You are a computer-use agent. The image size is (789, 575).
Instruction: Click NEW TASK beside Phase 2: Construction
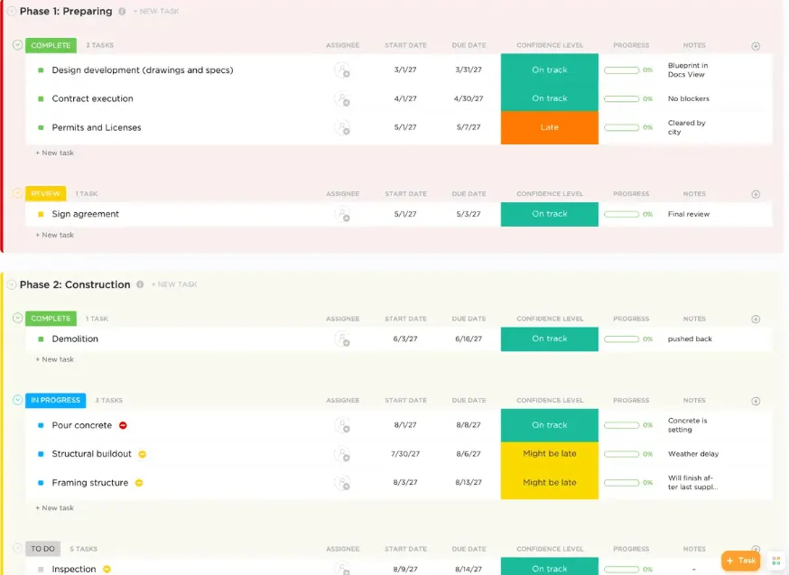click(174, 284)
